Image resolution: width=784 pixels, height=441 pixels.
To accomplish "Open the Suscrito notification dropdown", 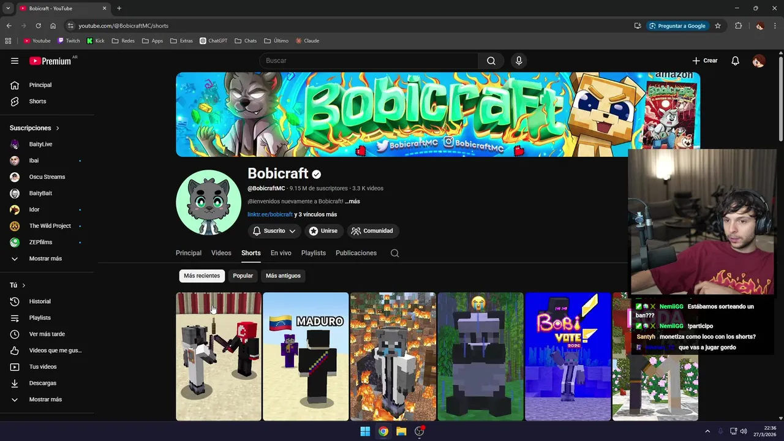I will [x=274, y=231].
